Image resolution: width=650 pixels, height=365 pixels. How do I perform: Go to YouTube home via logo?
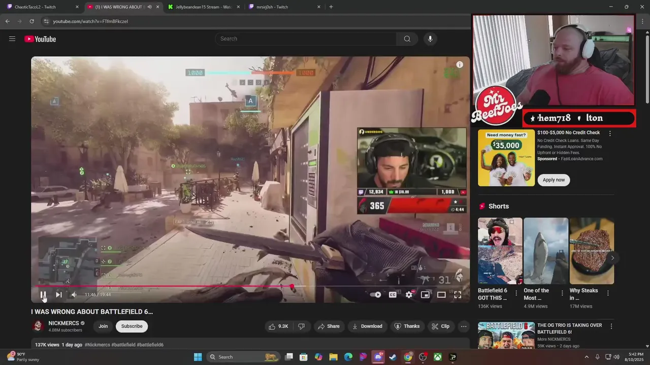pyautogui.click(x=40, y=39)
